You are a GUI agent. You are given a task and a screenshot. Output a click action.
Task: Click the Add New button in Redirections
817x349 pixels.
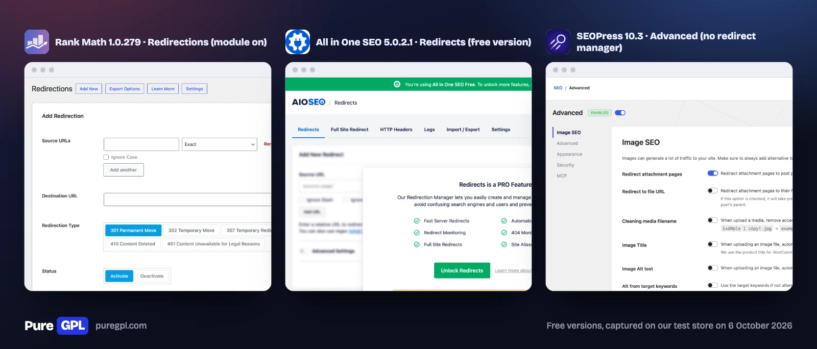tap(89, 89)
